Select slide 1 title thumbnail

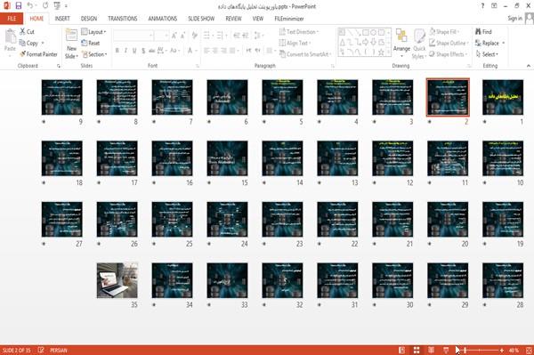[x=503, y=97]
